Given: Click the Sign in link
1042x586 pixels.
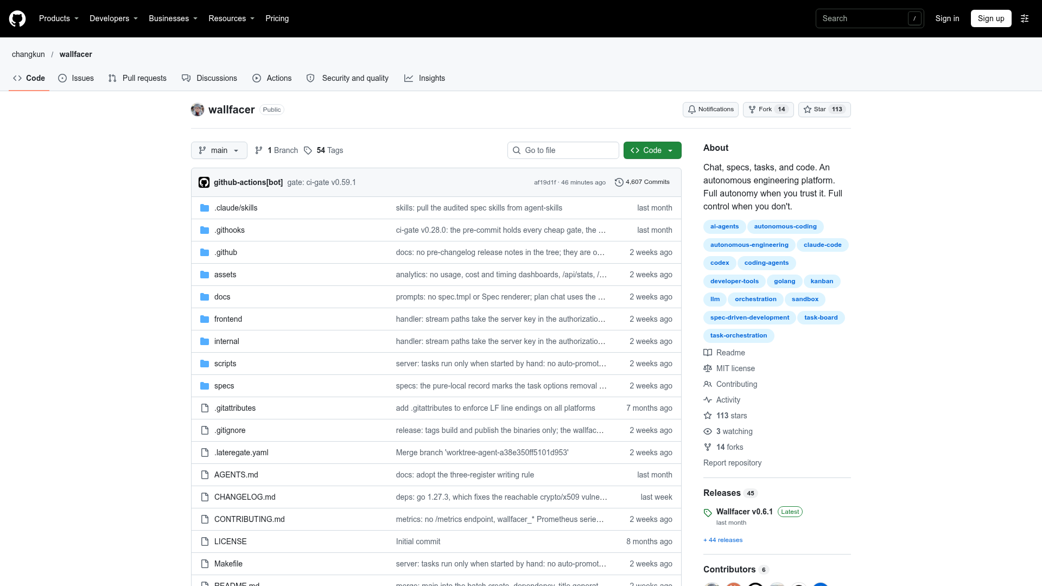Looking at the screenshot, I should 947,18.
